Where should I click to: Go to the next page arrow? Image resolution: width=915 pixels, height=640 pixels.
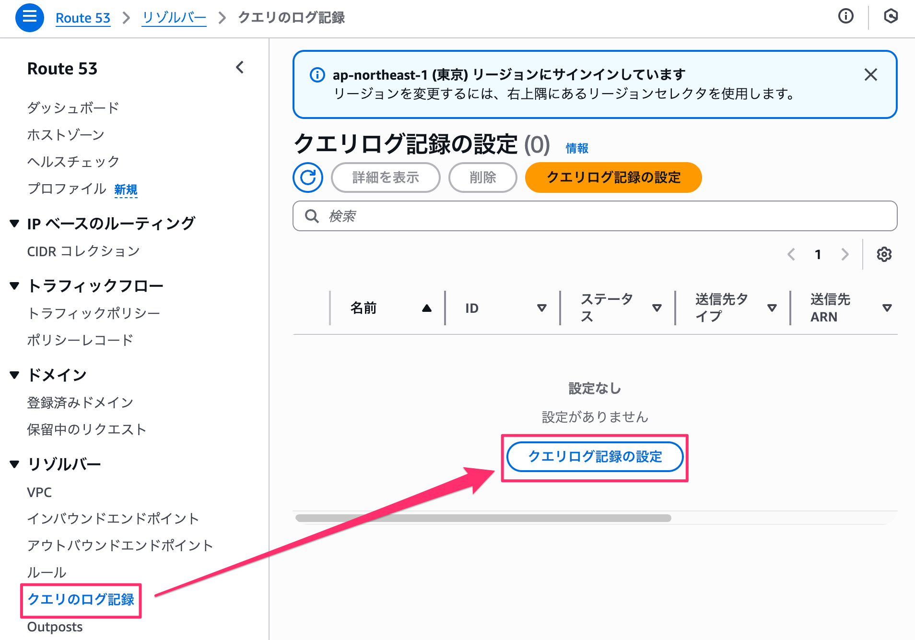(x=845, y=254)
